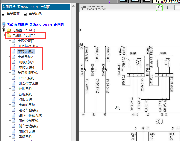Click the page icon next to 电喷系统2
This screenshot has height=141, width=180.
14,57
